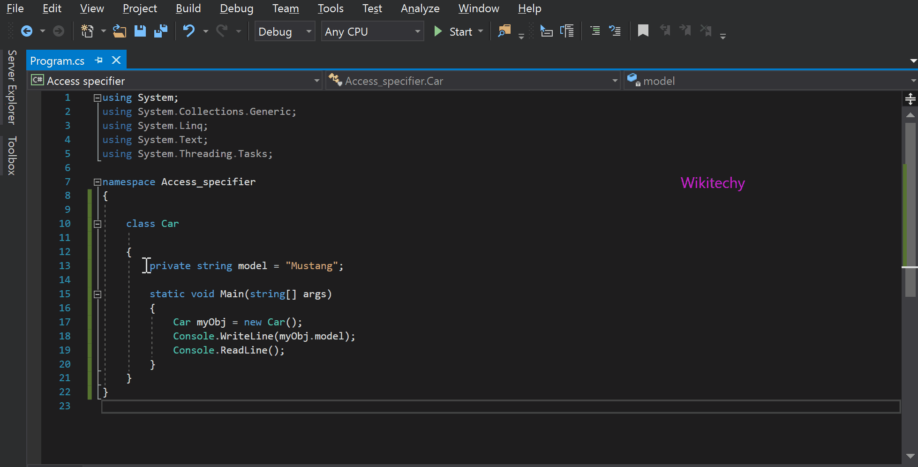This screenshot has height=467, width=918.
Task: Open the Server Explorer side panel
Action: click(12, 87)
